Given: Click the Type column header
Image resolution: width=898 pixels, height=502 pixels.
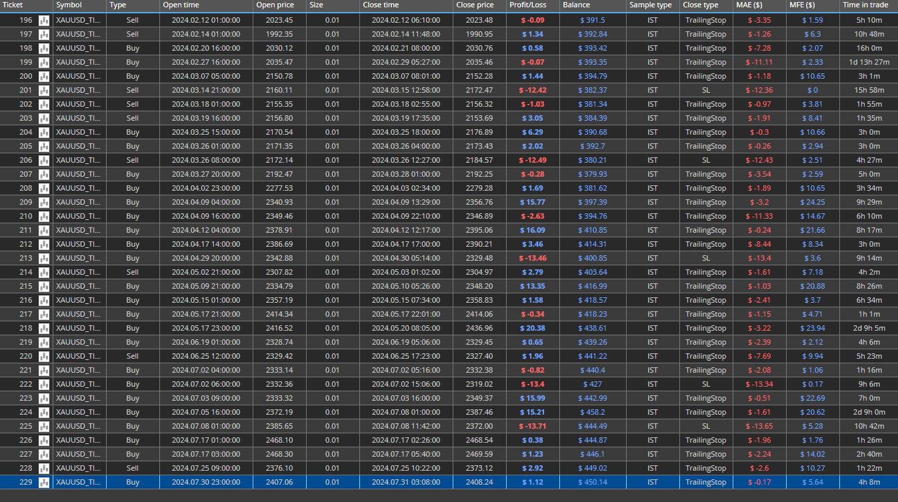Looking at the screenshot, I should [133, 5].
